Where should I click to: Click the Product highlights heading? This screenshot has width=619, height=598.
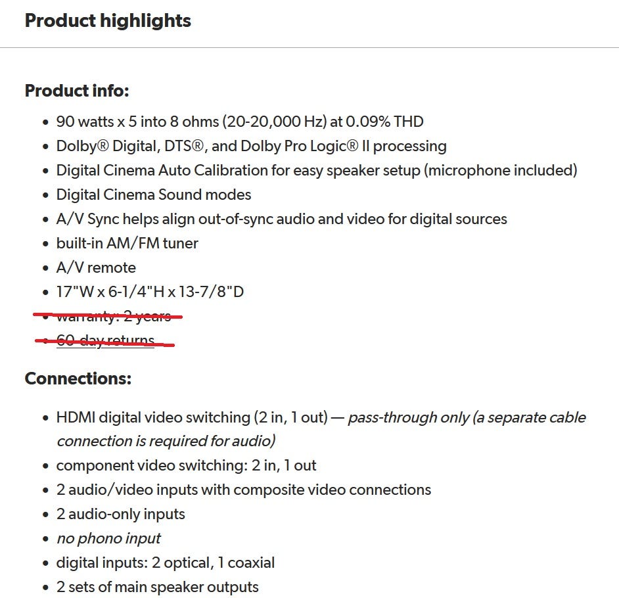(108, 20)
